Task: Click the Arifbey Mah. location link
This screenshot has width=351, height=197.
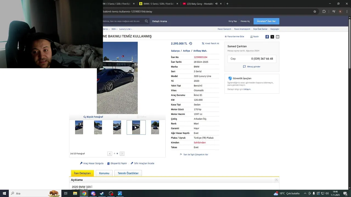Action: click(x=200, y=51)
